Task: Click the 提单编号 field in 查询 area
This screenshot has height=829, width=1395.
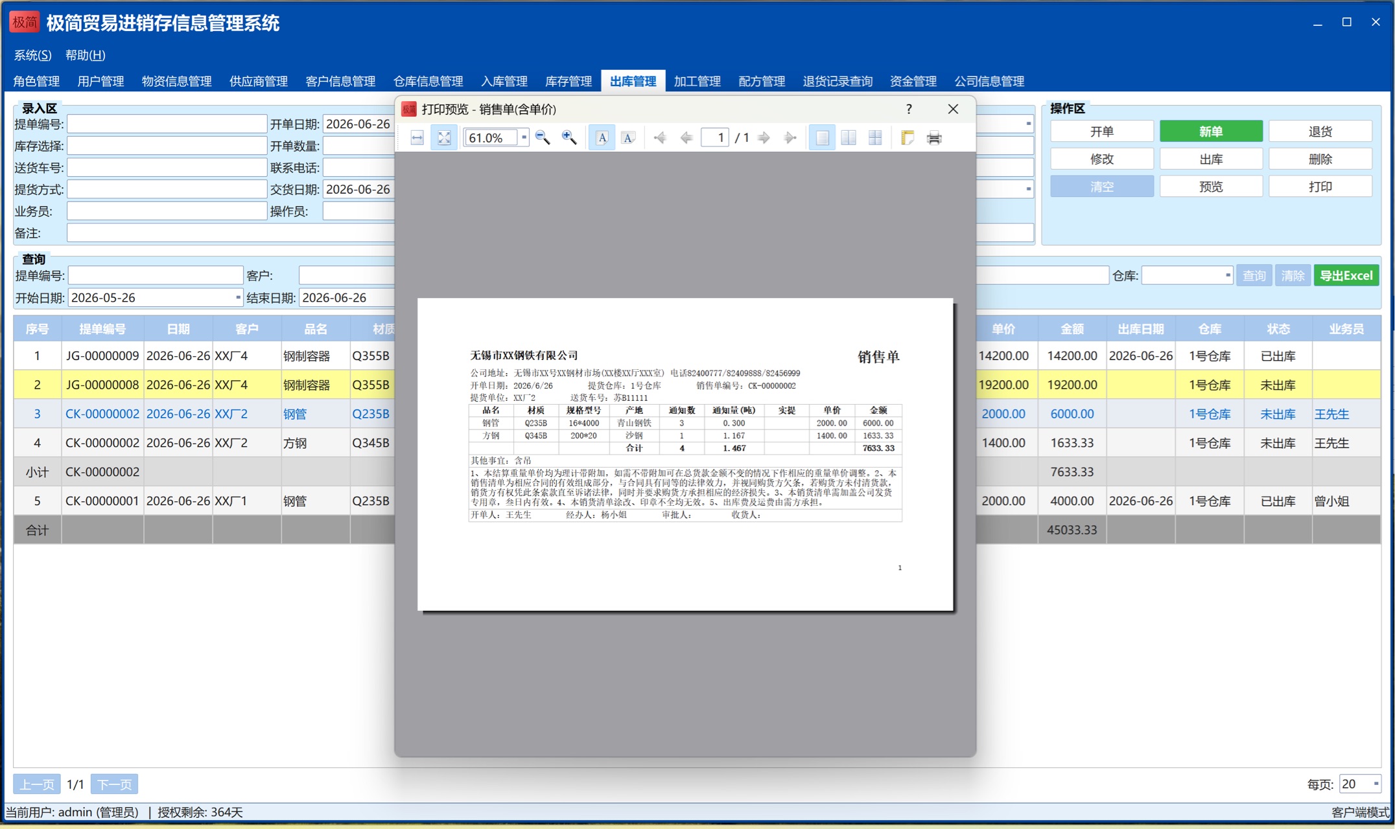Action: pos(156,275)
